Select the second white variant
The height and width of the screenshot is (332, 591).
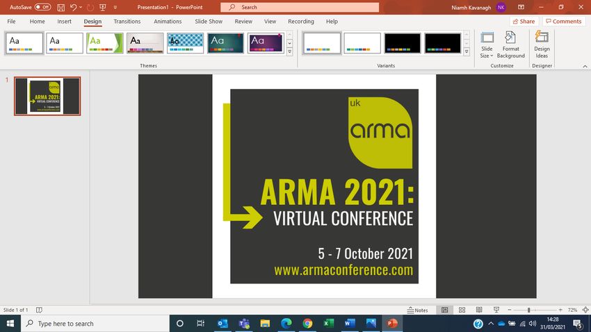pyautogui.click(x=362, y=43)
